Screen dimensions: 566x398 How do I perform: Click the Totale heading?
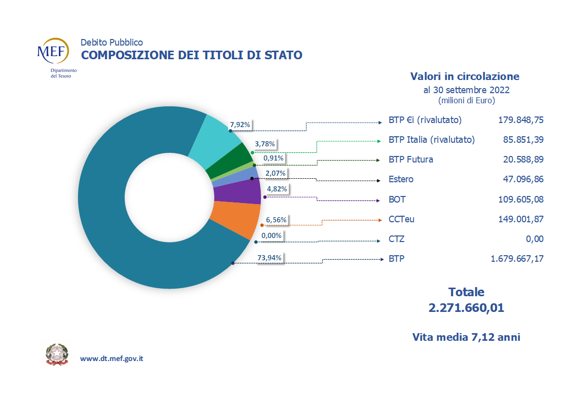[466, 292]
